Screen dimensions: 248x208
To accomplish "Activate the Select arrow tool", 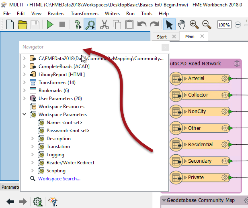I will point(169,24).
